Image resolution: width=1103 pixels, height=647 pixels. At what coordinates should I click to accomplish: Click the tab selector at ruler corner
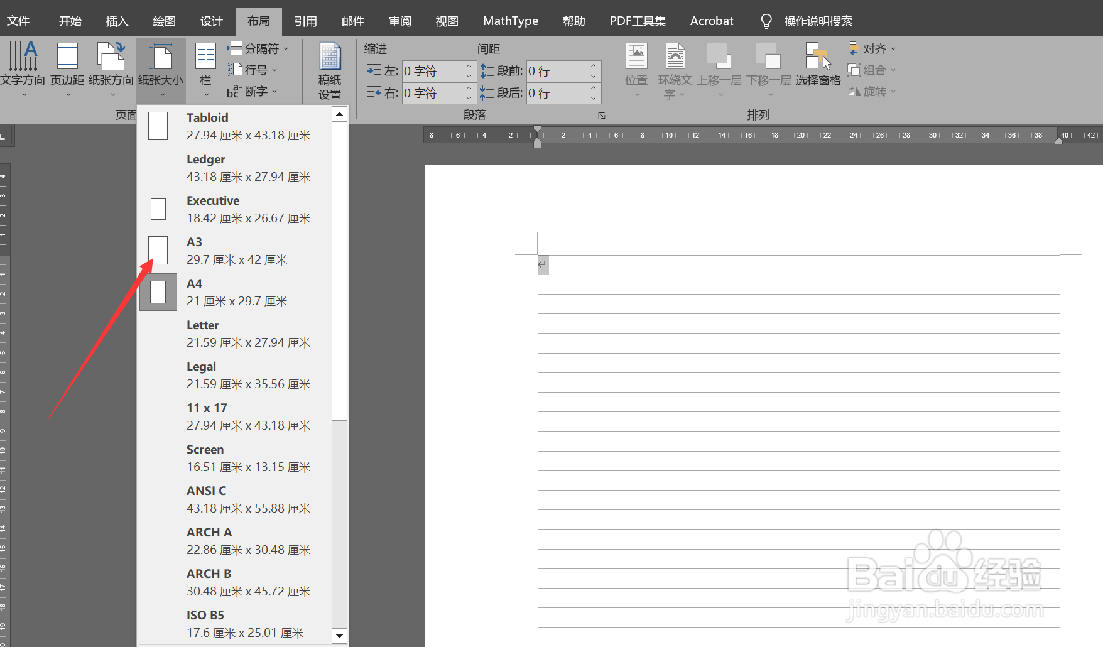tap(5, 136)
